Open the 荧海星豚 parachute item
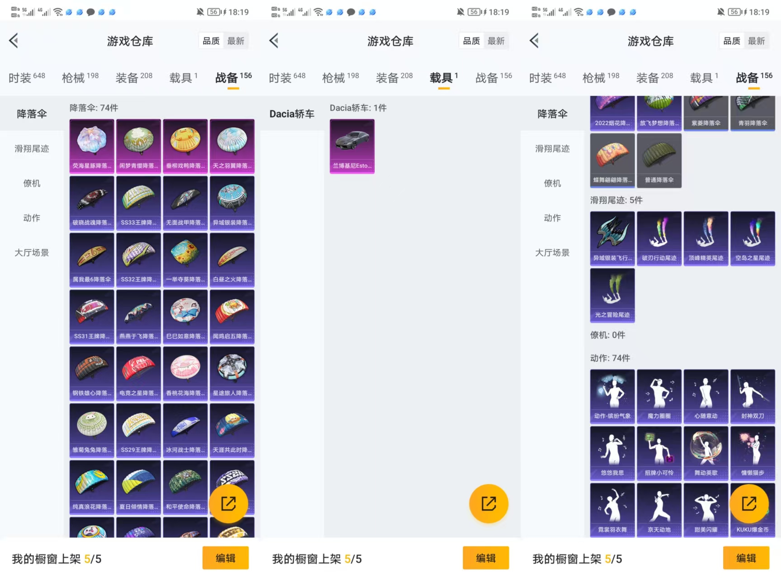 92,146
